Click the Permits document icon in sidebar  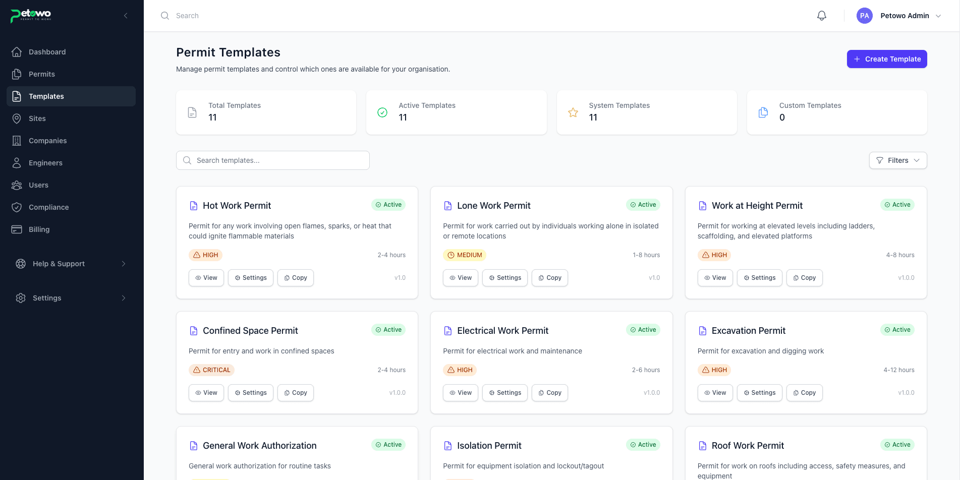[x=17, y=74]
